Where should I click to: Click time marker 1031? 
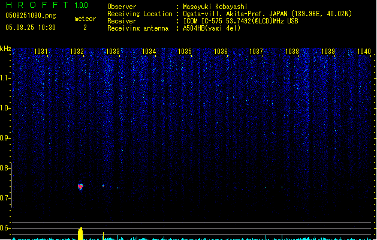tap(41, 52)
